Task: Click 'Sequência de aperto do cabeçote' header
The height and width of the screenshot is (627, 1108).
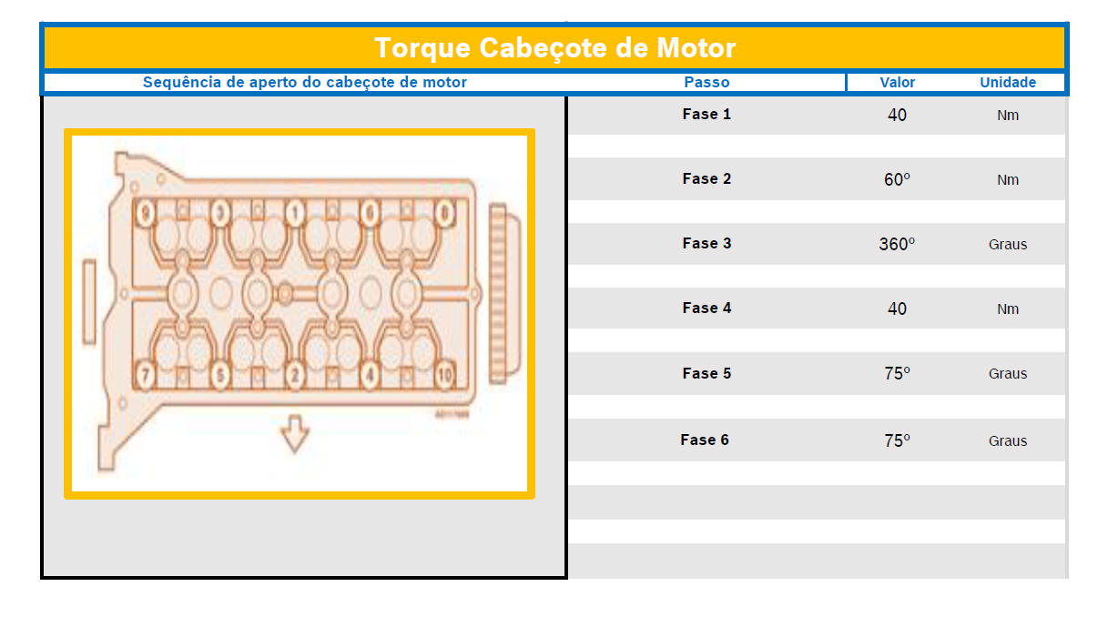Action: pos(304,82)
